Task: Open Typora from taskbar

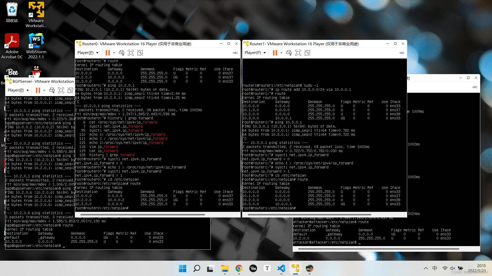Action: 267,268
